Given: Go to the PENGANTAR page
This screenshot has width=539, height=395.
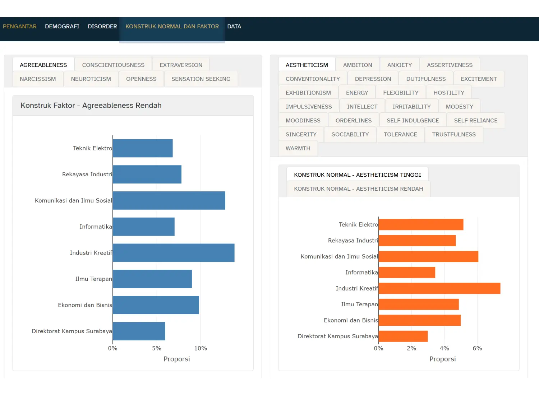Looking at the screenshot, I should point(20,27).
